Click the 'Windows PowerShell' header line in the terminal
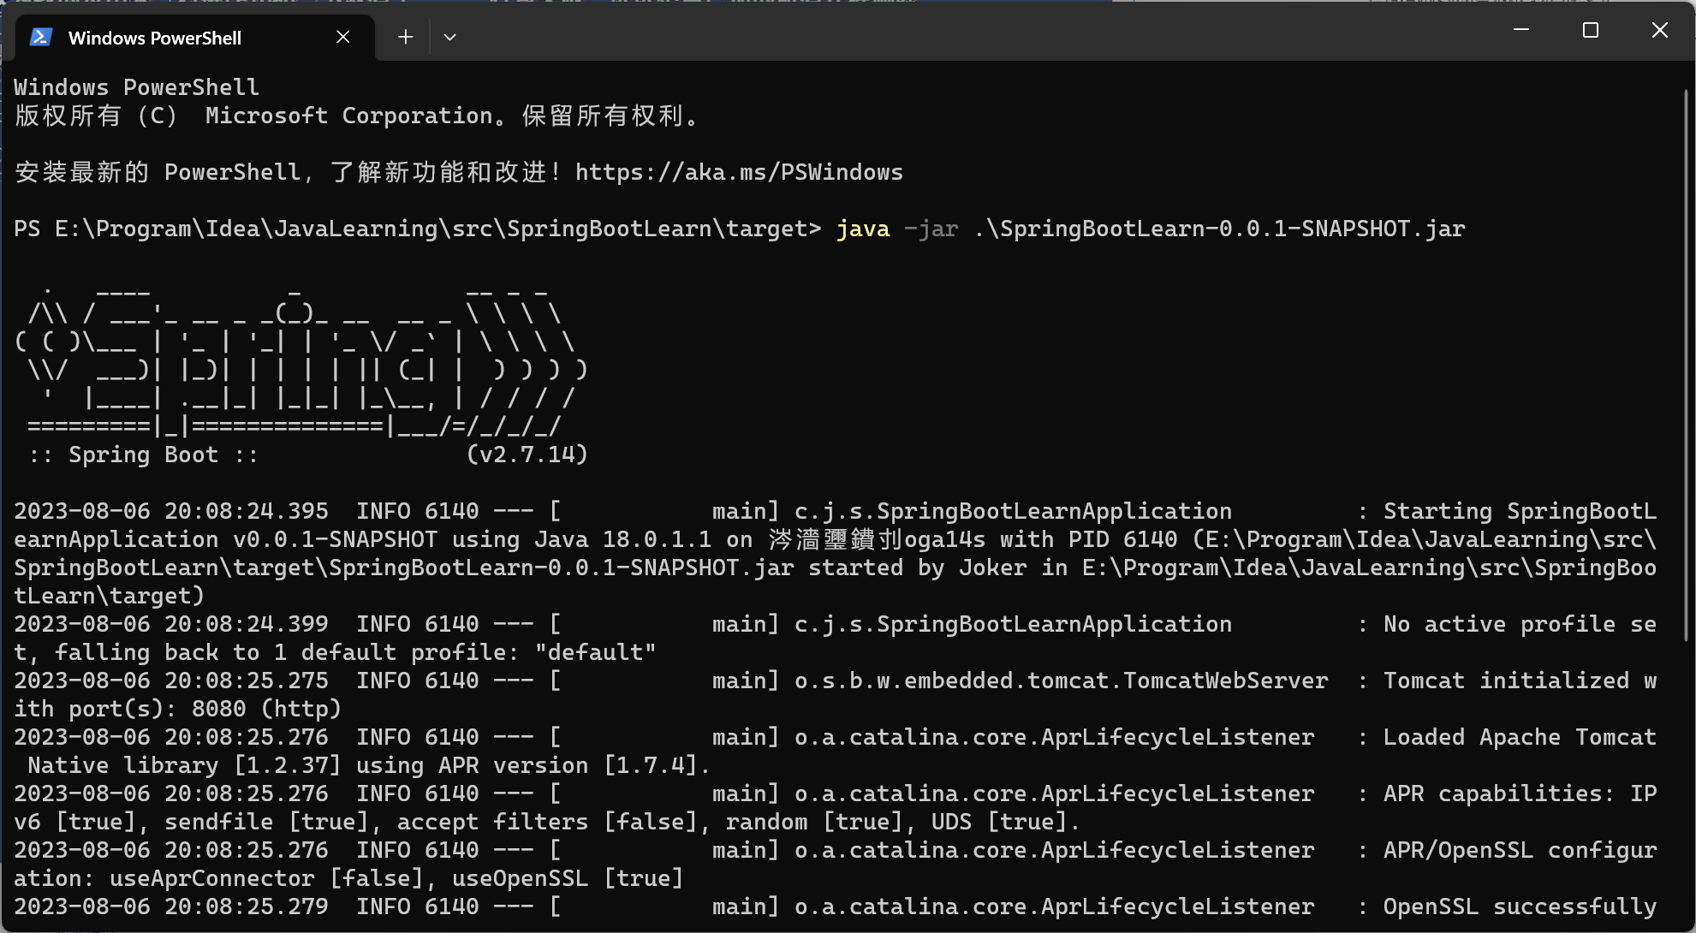Screen dimensions: 1696x933 [137, 87]
